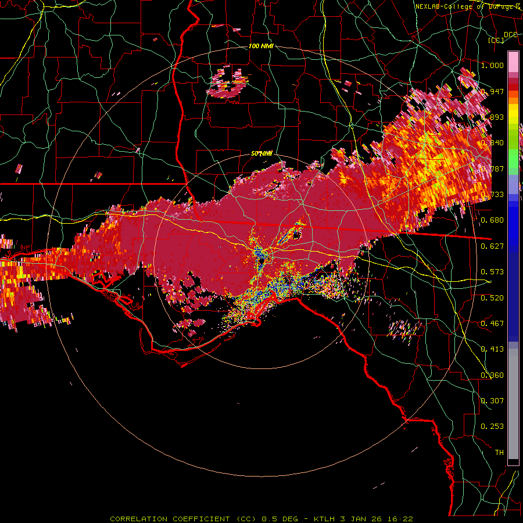The height and width of the screenshot is (523, 523).
Task: Click the 0.947 scale value
Action: [492, 91]
